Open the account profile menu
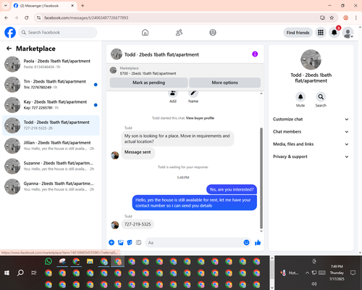Image resolution: width=362 pixels, height=290 pixels. (348, 33)
